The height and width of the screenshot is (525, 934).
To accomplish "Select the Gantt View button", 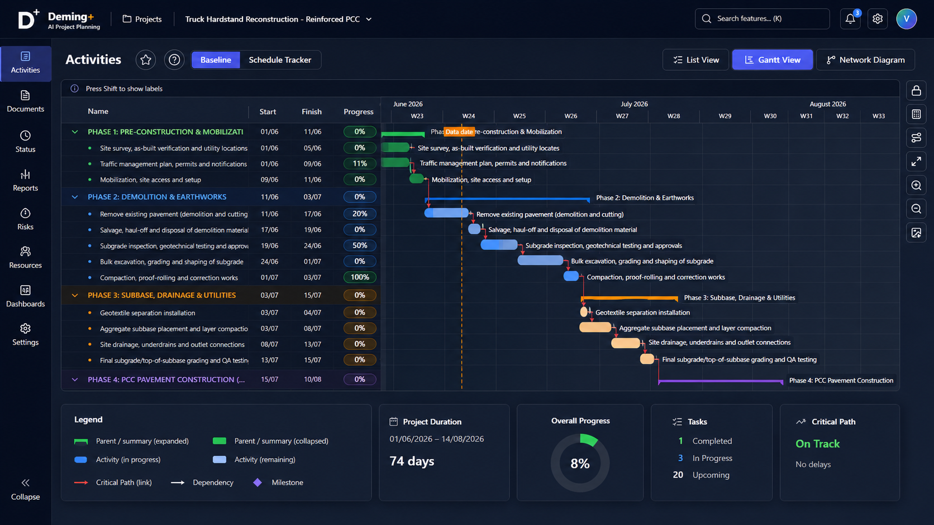I will coord(773,60).
